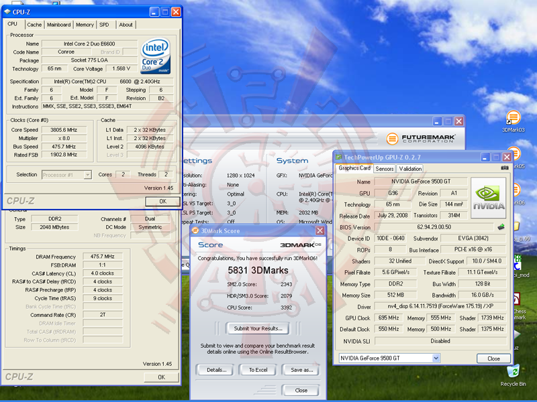Open the Validation tab in GPU-Z

[x=410, y=169]
